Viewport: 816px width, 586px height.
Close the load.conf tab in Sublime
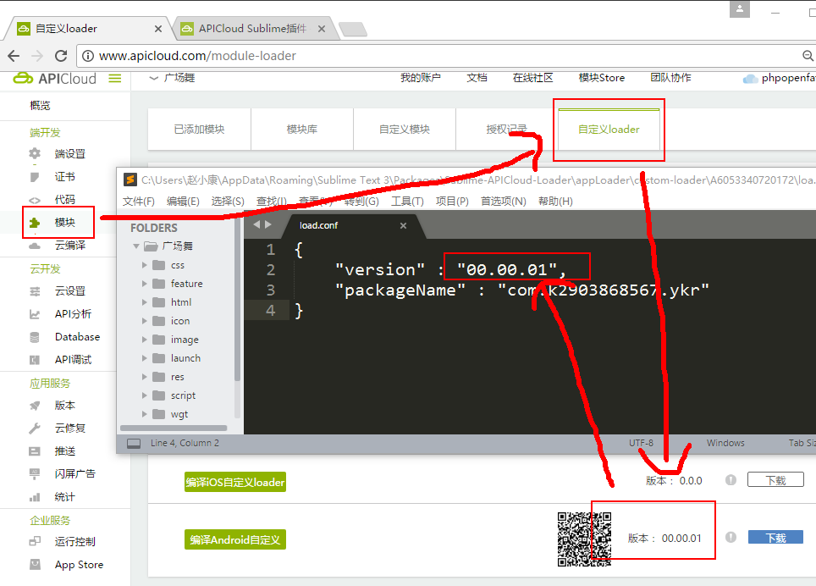404,225
